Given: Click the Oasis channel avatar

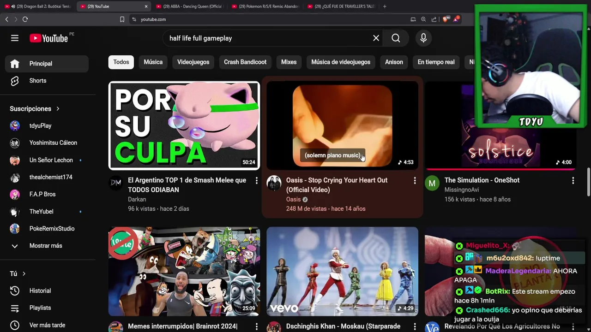Looking at the screenshot, I should (x=274, y=183).
